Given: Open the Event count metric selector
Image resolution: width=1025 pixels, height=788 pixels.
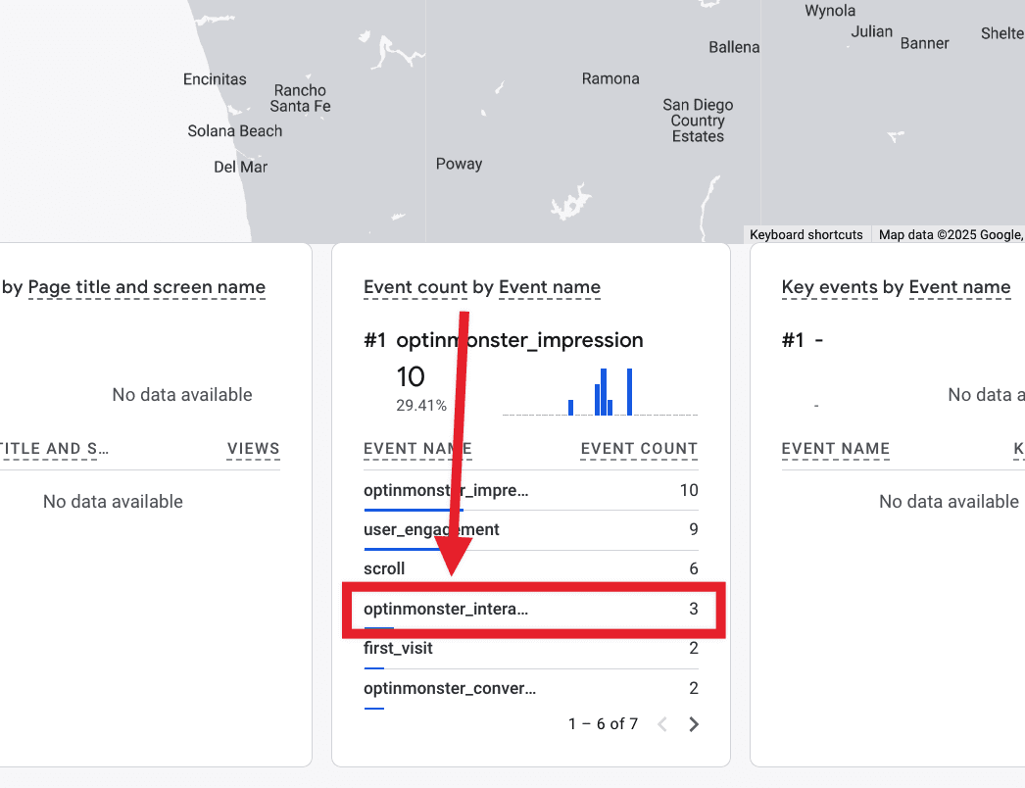Looking at the screenshot, I should tap(416, 287).
